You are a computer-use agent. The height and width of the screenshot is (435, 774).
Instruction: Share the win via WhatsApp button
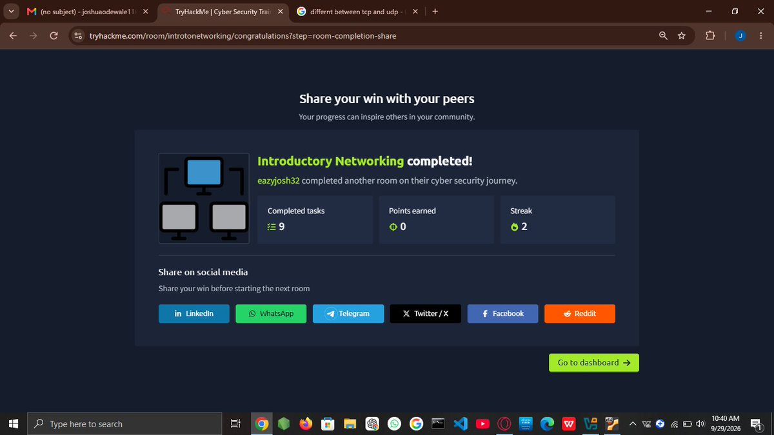point(271,314)
